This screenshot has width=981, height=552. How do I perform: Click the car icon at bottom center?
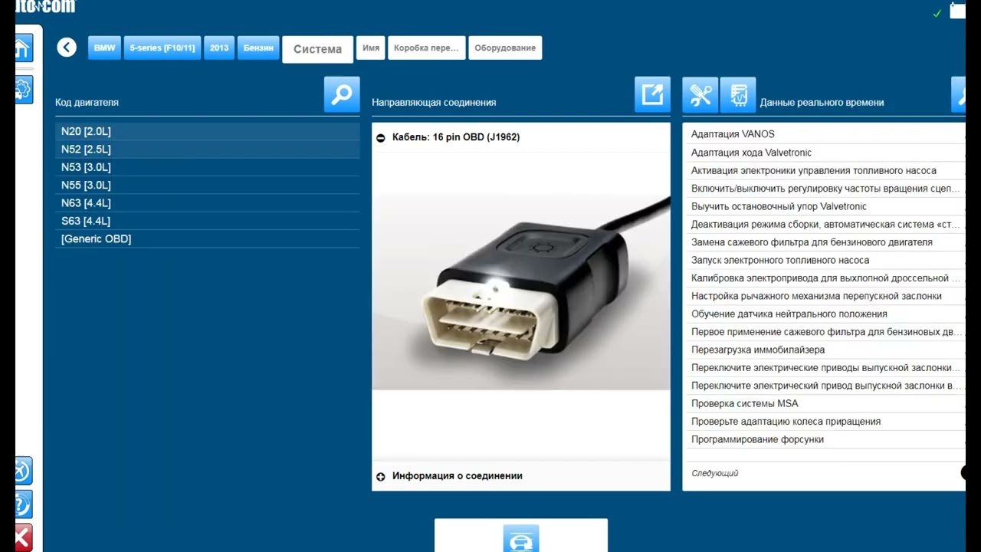521,538
